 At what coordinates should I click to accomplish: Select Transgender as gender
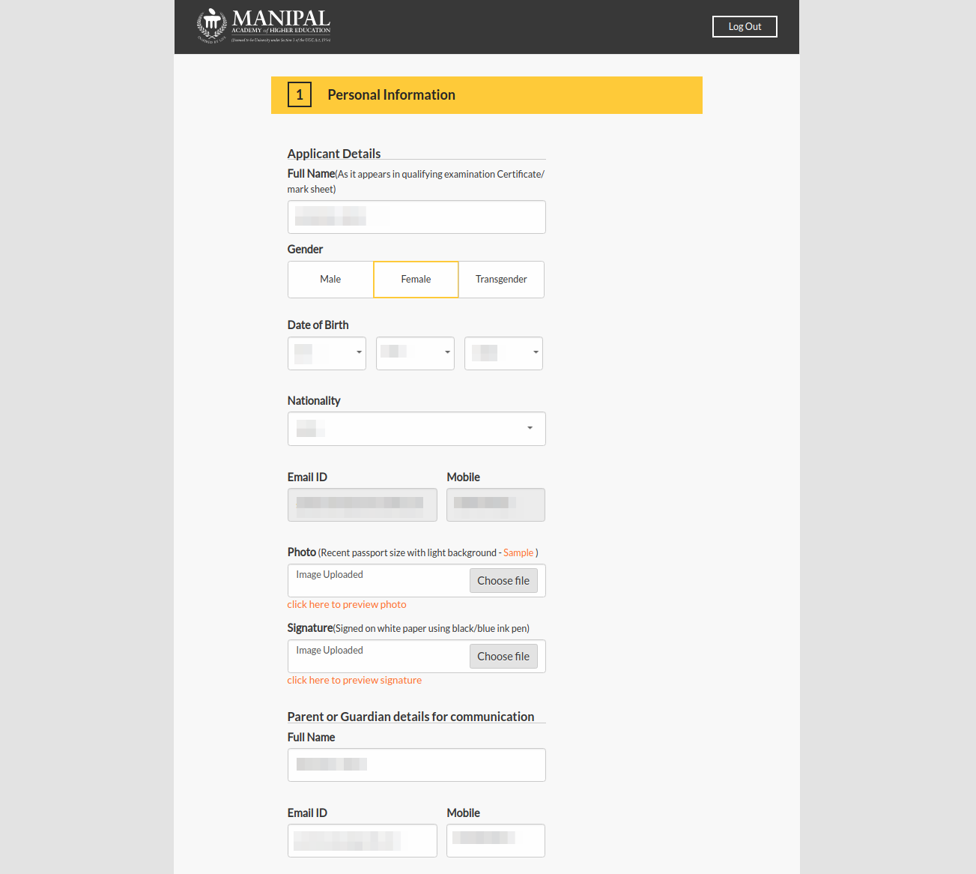[x=500, y=279]
